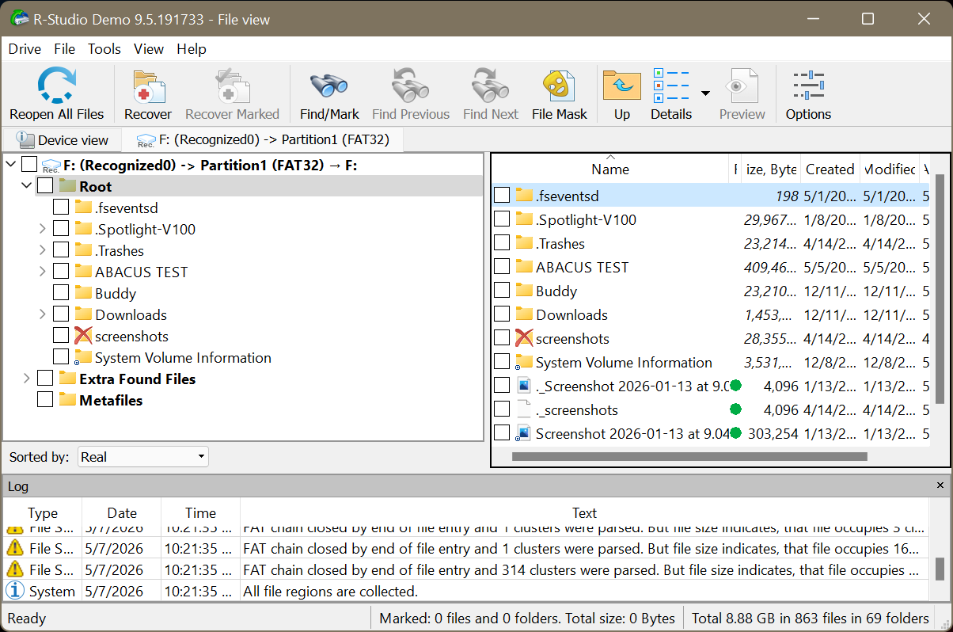Expand the Downloads tree node
Screen dimensions: 953x632
(x=43, y=314)
